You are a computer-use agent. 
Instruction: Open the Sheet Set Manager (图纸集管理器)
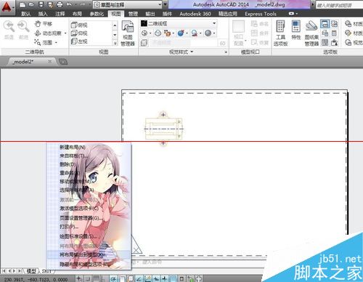(311, 33)
